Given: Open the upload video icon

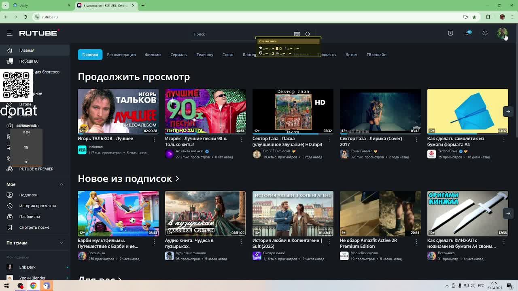Looking at the screenshot, I should coord(450,33).
